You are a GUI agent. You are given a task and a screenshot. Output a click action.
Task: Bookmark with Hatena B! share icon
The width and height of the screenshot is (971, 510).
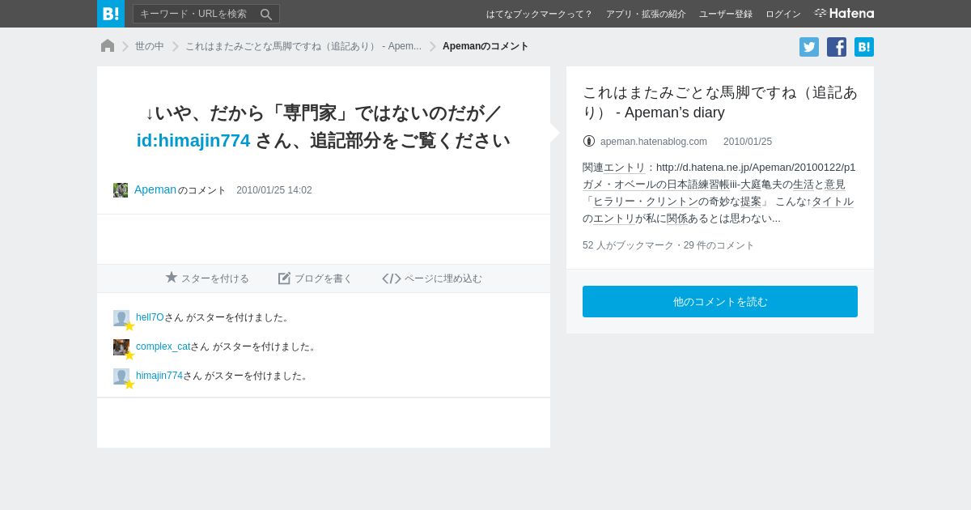tap(864, 47)
